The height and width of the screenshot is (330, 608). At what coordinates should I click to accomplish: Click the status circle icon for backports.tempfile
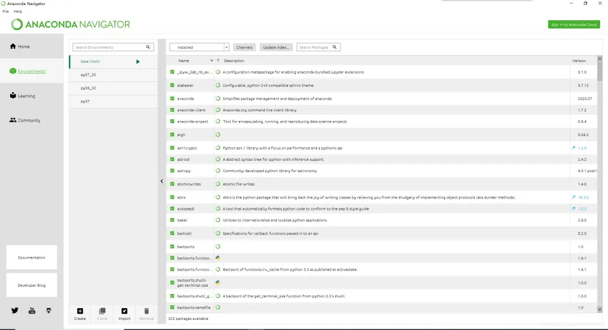pyautogui.click(x=218, y=308)
